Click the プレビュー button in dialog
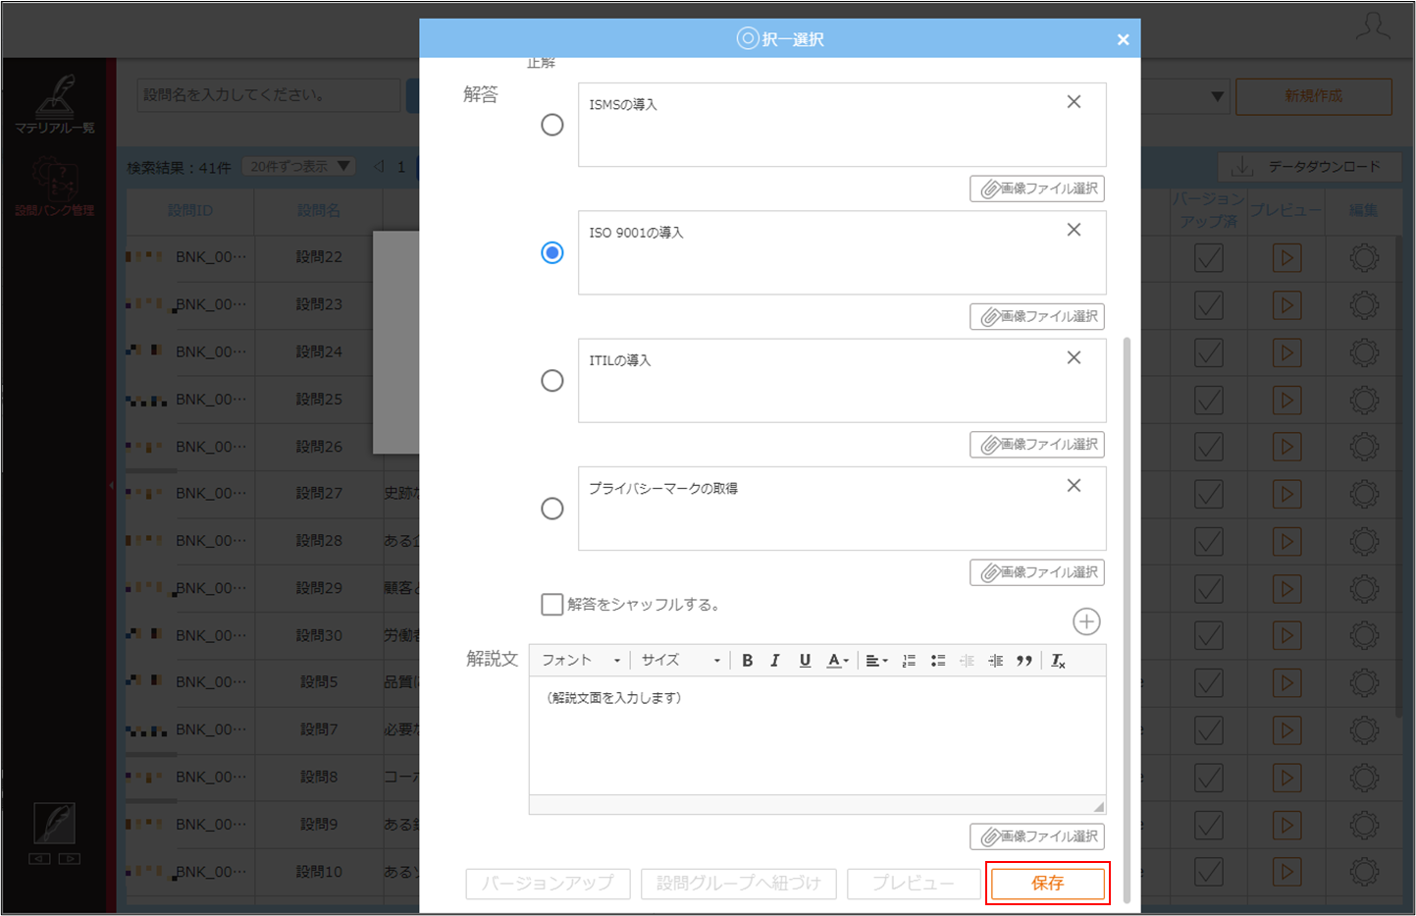 coord(914,884)
